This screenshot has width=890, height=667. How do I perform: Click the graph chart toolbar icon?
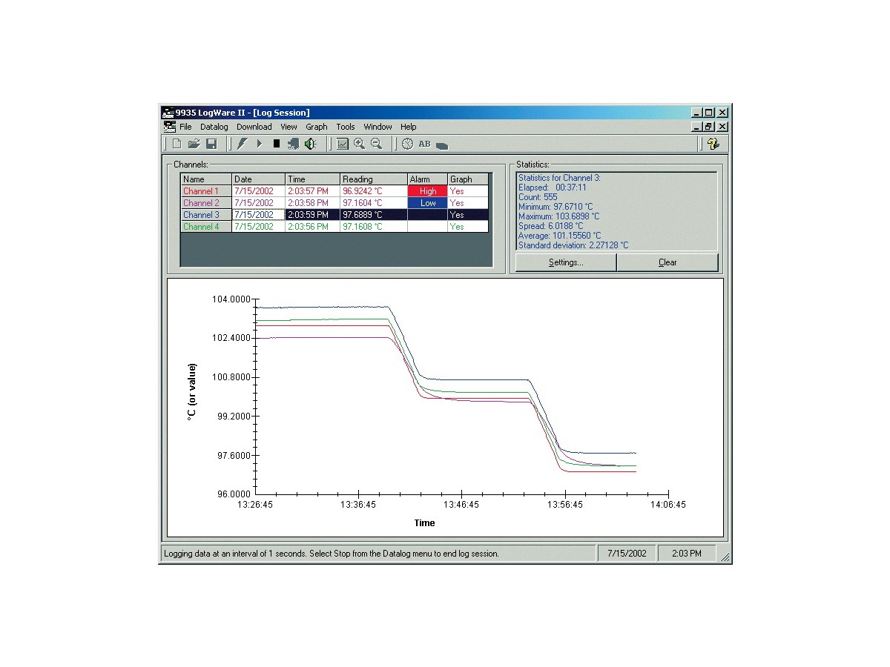pos(342,144)
